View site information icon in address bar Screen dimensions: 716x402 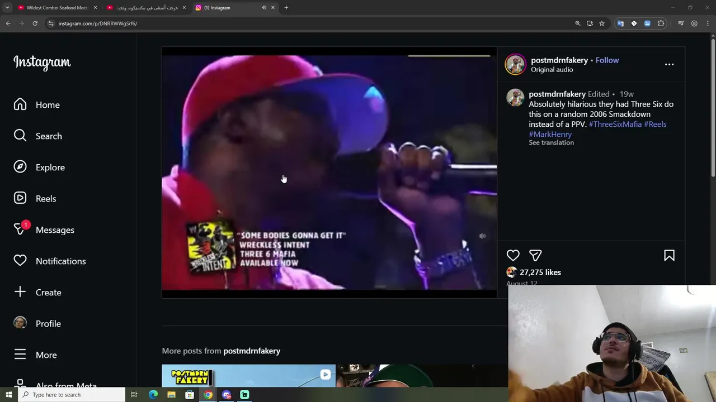(51, 23)
